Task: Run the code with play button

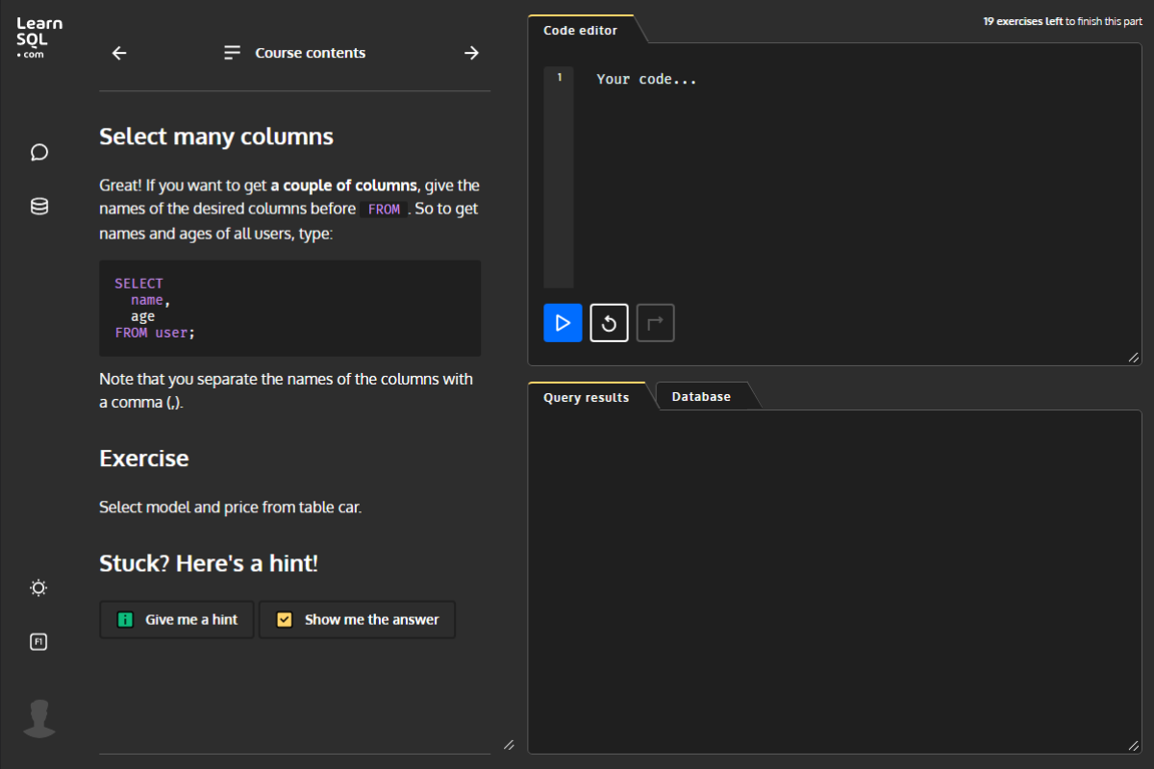Action: coord(563,323)
